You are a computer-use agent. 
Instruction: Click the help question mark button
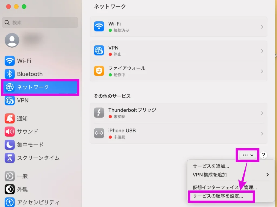coord(263,155)
